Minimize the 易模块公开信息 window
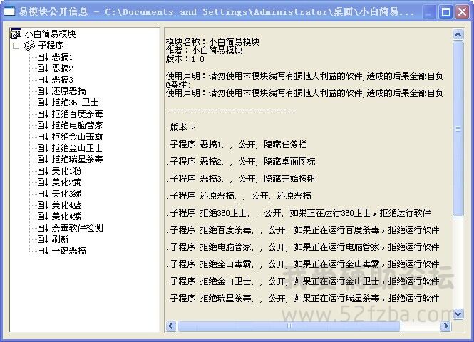 (429, 12)
